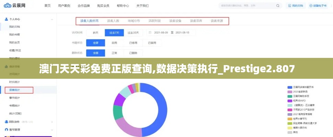The height and width of the screenshot is (137, 333).
Task: Click the magnifier search icon
Action: click(278, 6)
